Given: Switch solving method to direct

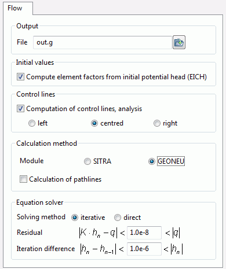Looking at the screenshot, I should 118,218.
